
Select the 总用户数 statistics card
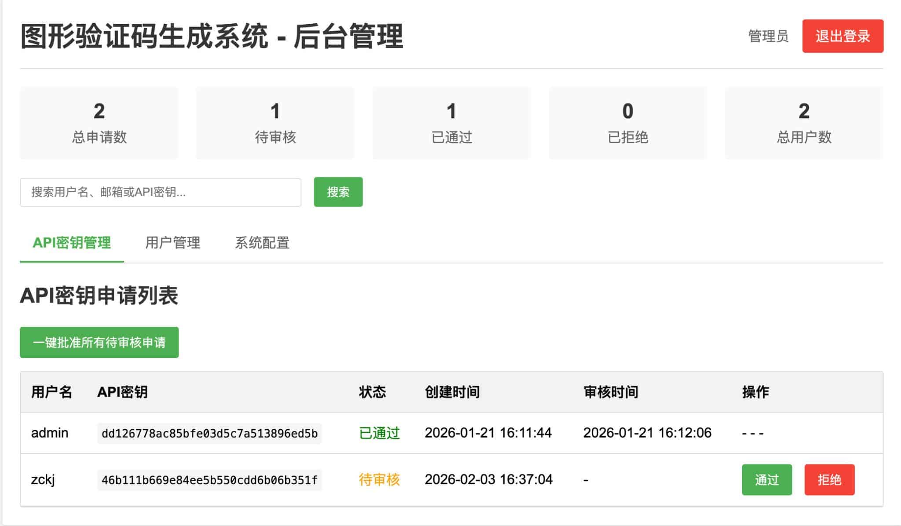pyautogui.click(x=804, y=123)
